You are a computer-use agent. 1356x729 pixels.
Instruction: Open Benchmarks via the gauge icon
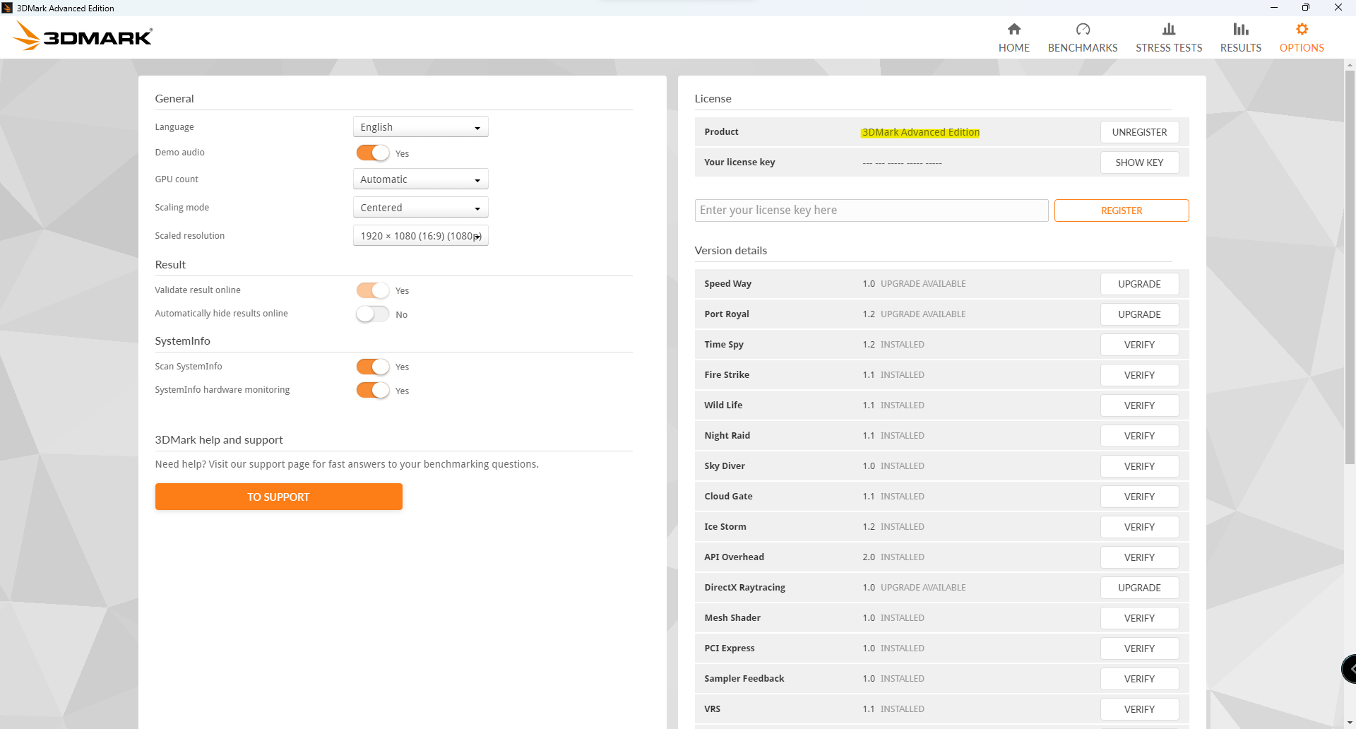point(1082,29)
